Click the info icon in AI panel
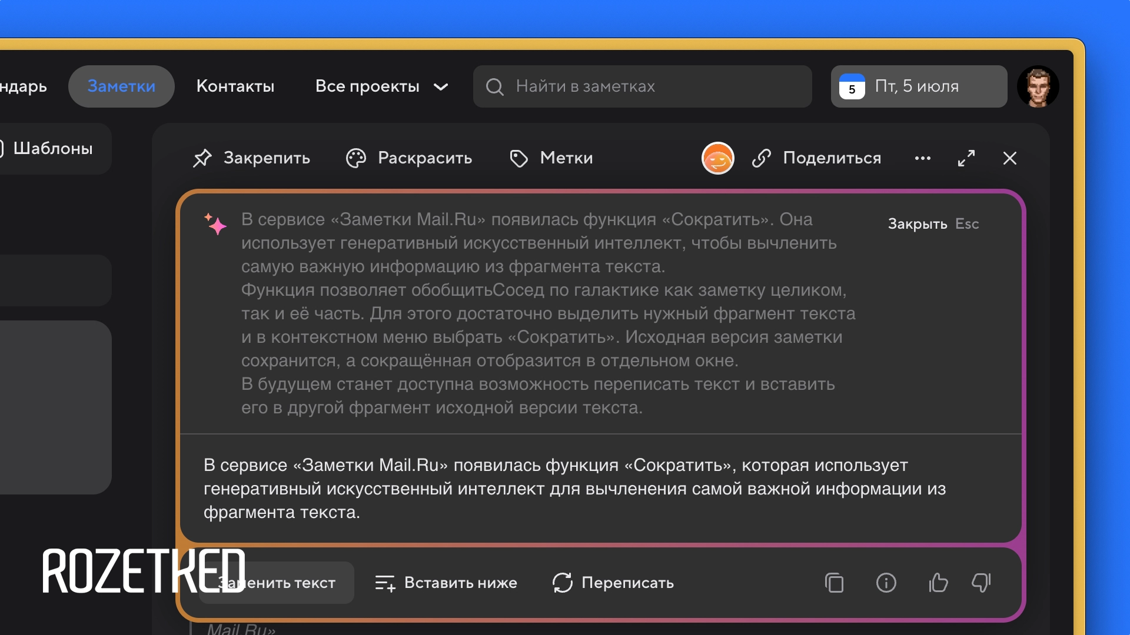 886,583
